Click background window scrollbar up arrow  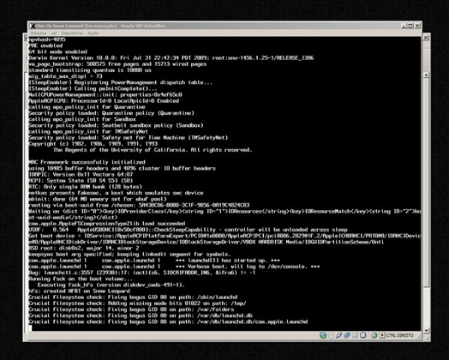427,75
